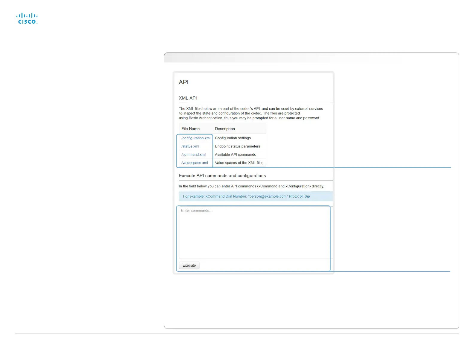This screenshot has width=474, height=356.
Task: Click the Description column header
Action: pyautogui.click(x=225, y=129)
